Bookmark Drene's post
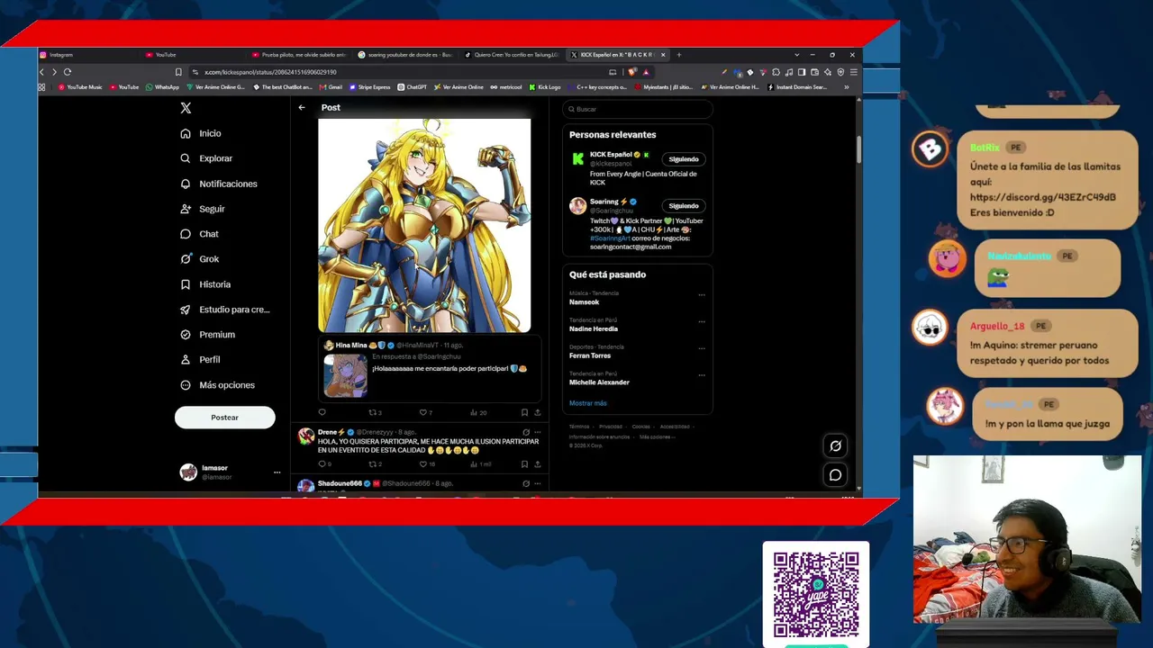The width and height of the screenshot is (1153, 648). [524, 464]
